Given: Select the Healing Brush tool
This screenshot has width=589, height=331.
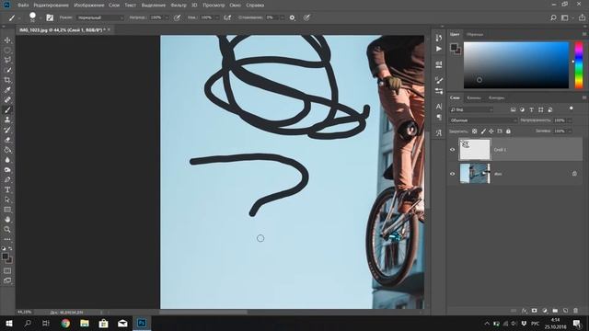Looking at the screenshot, I should click(x=7, y=100).
